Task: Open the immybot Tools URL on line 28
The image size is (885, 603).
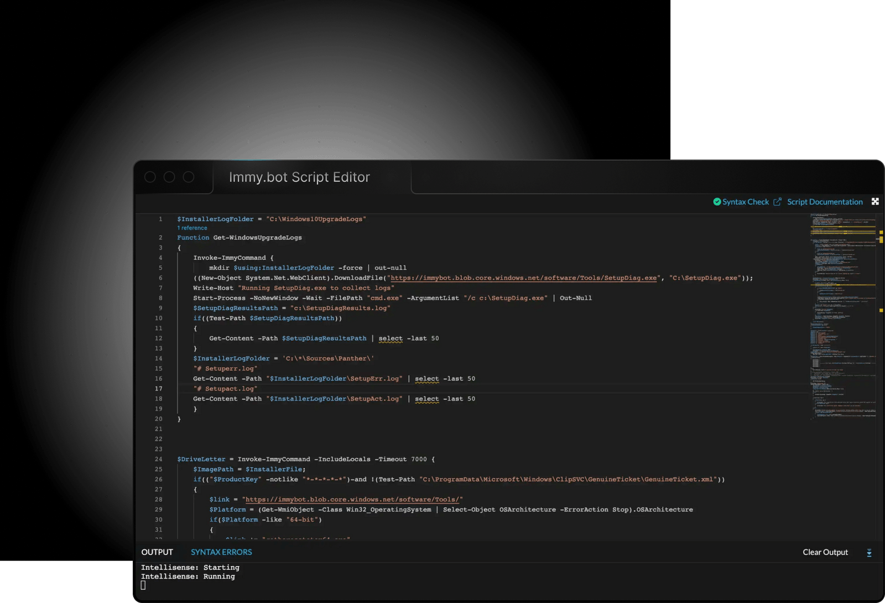Action: [x=352, y=499]
